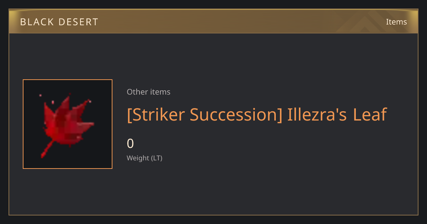Click the [Striker Succession] Illezra's Leaf title
The width and height of the screenshot is (427, 224).
tap(257, 115)
